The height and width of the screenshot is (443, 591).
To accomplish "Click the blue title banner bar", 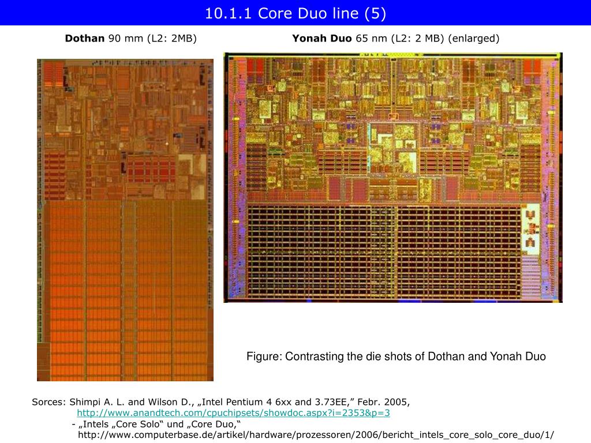I will click(x=295, y=13).
